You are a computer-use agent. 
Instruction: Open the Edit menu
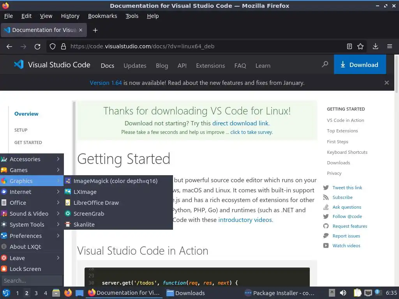pos(26,16)
